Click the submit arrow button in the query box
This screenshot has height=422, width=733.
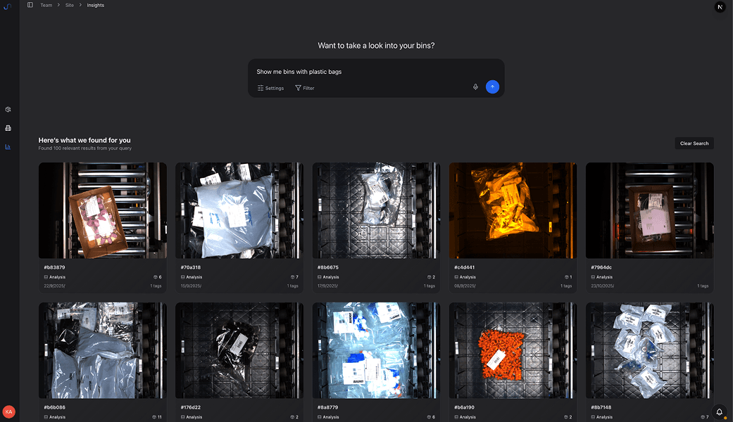click(x=492, y=87)
